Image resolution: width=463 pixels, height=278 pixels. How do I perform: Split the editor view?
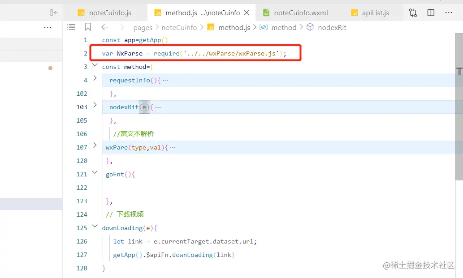point(431,13)
